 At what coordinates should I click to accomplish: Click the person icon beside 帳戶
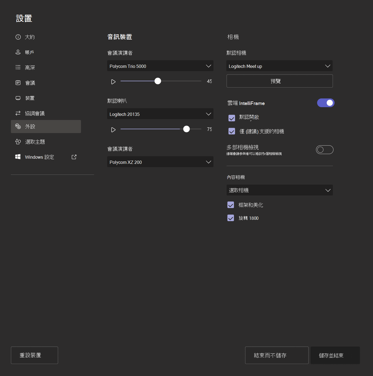tap(18, 52)
